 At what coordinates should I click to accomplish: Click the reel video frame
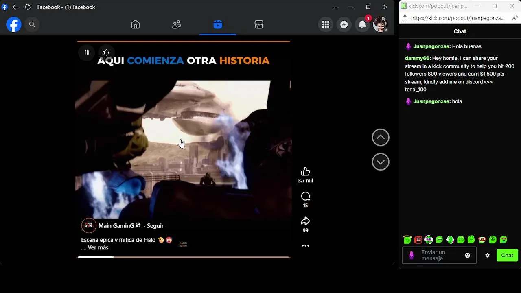pos(183,149)
